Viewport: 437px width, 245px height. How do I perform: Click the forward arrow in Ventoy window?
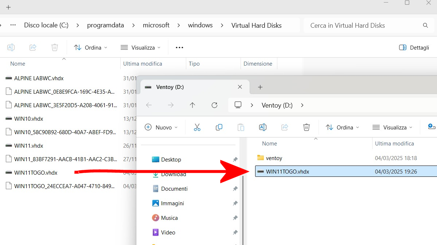click(171, 105)
